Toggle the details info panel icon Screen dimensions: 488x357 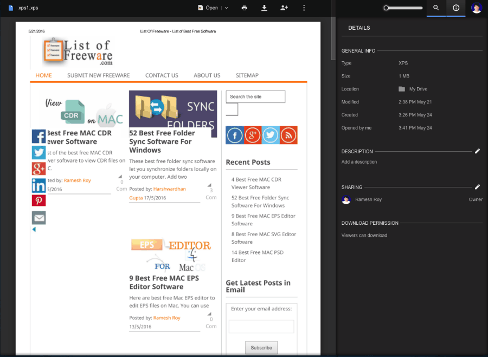point(456,8)
